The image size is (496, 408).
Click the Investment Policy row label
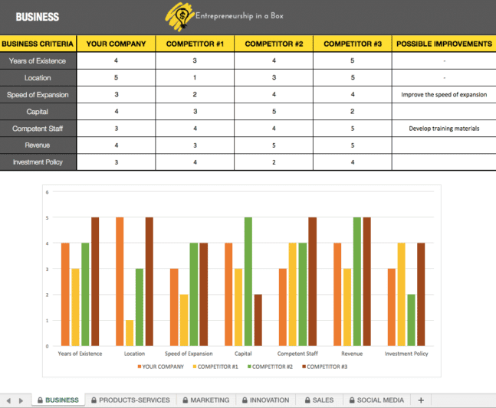(x=38, y=162)
